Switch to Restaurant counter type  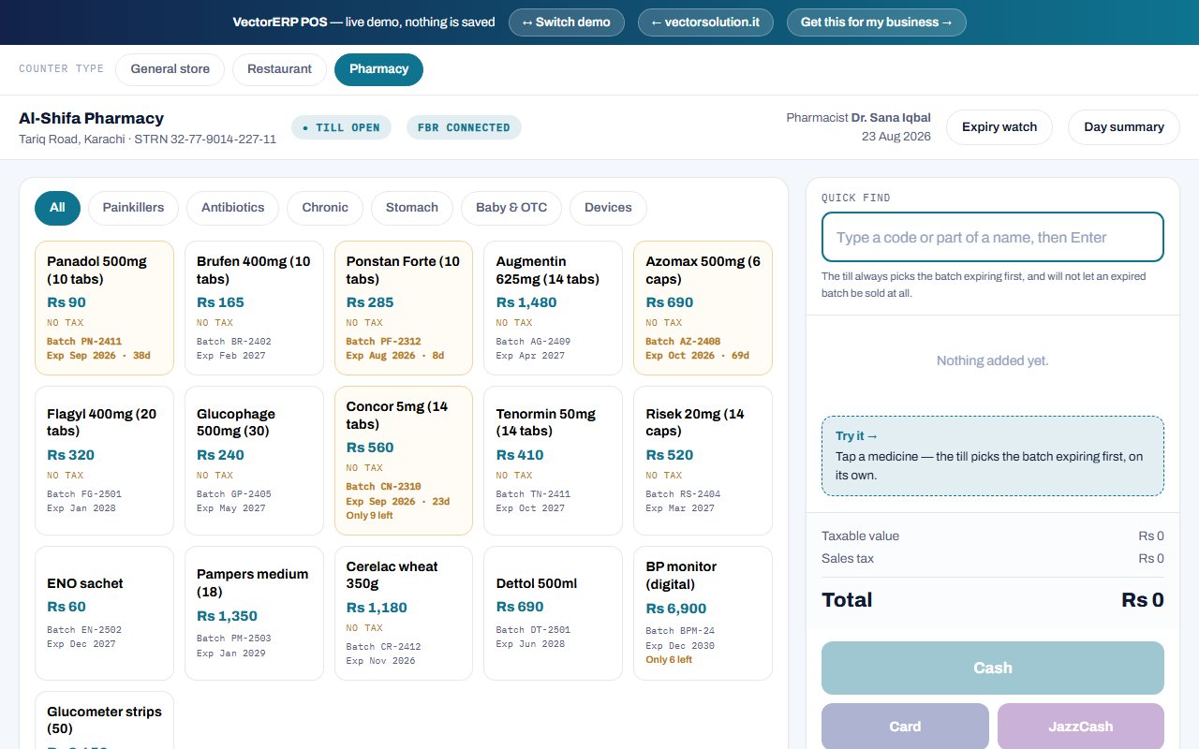pyautogui.click(x=279, y=69)
